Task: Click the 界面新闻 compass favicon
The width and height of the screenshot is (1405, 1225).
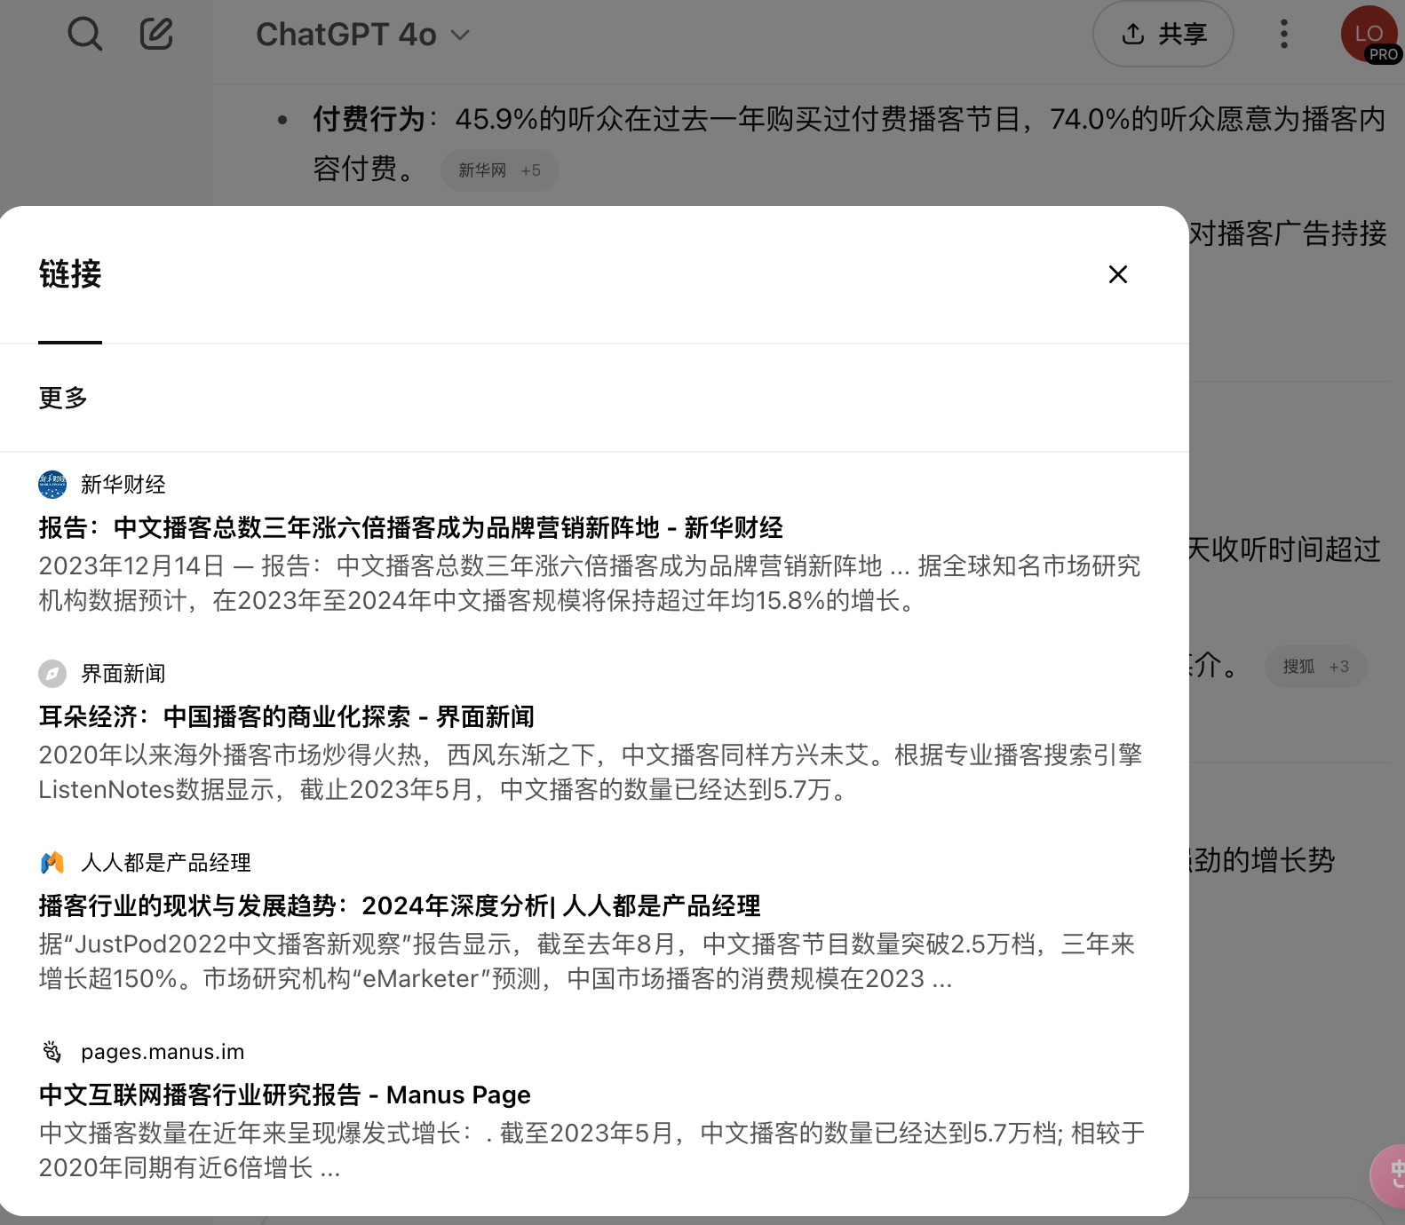Action: (52, 674)
